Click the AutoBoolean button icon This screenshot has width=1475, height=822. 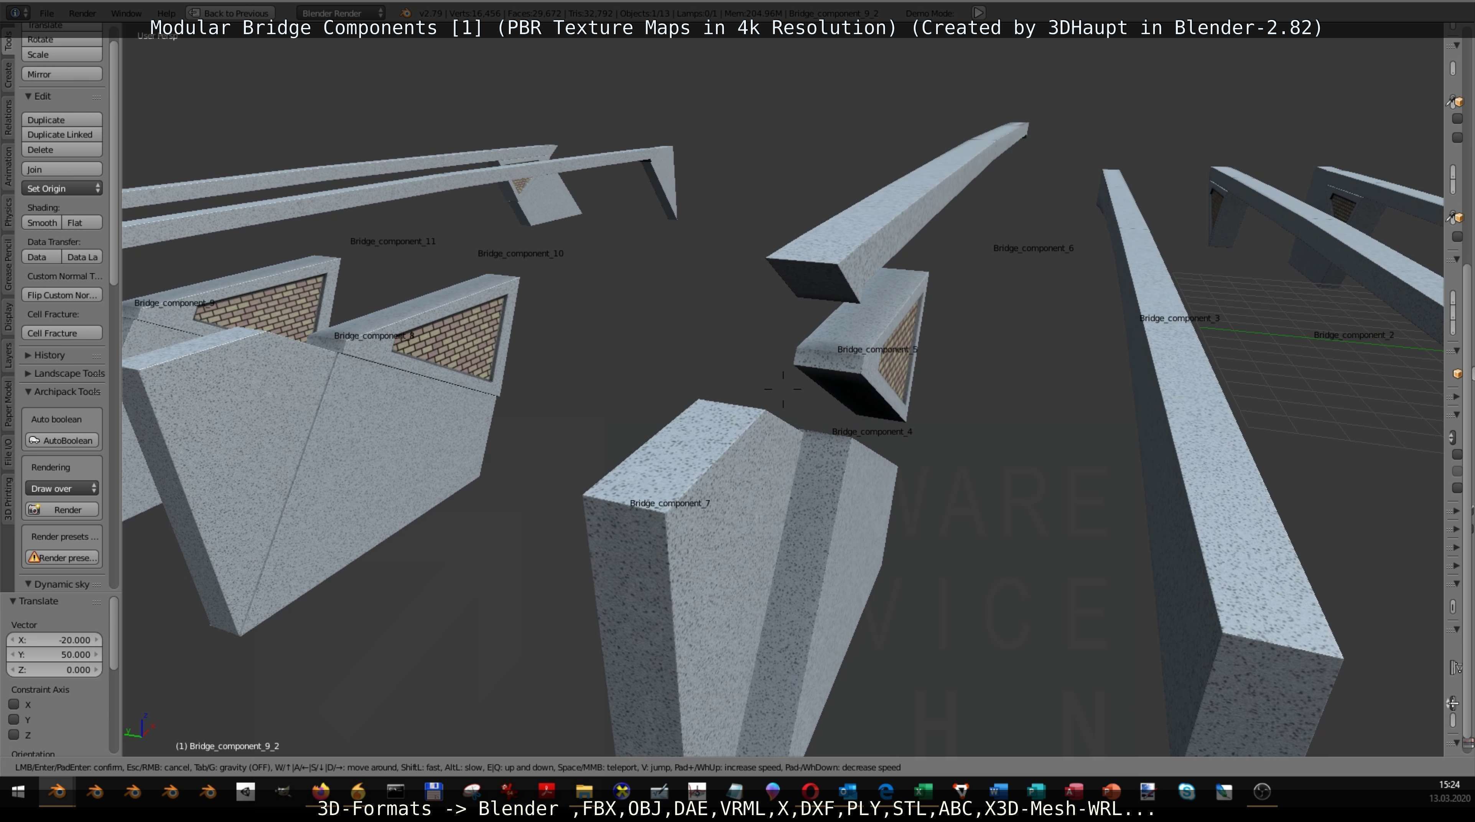[35, 440]
